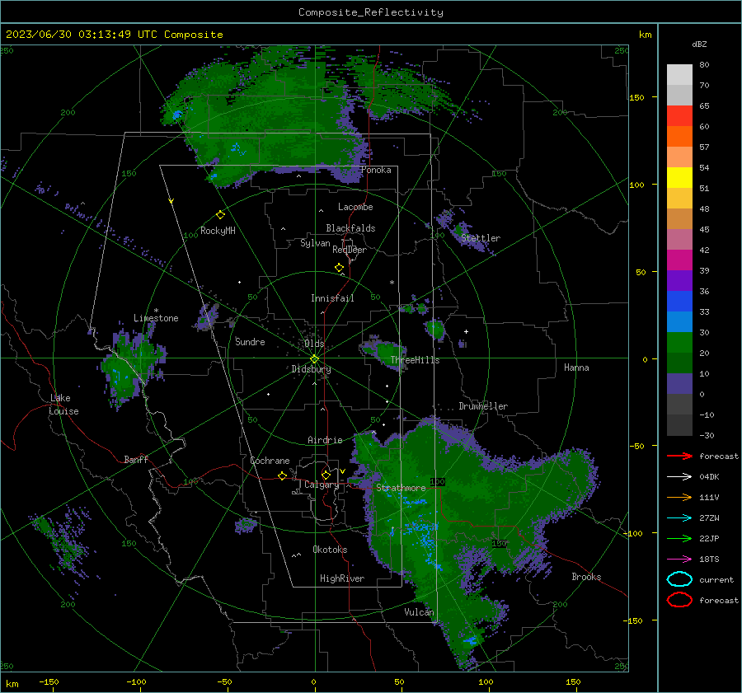Click the green 22JP arrow icon
This screenshot has height=693, width=742.
(x=679, y=538)
